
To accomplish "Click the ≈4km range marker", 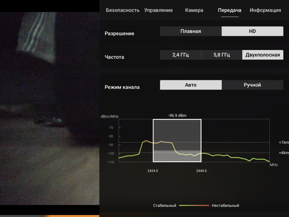I will (283, 153).
